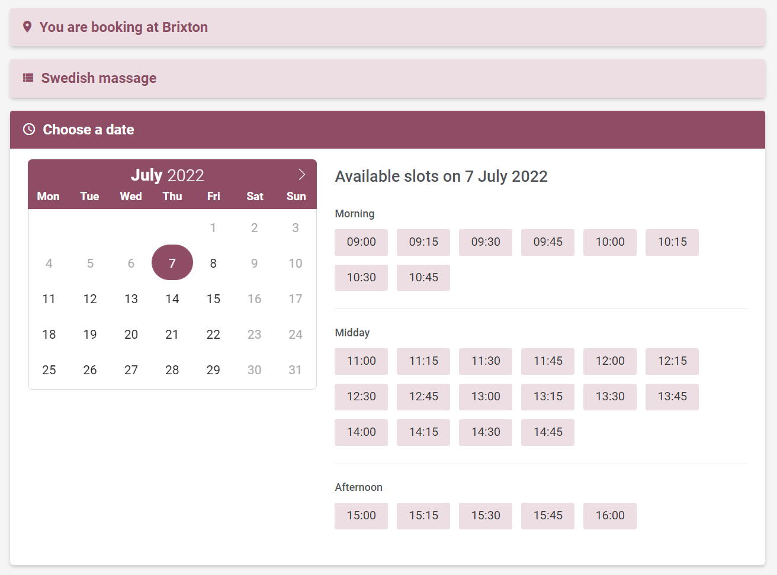The image size is (777, 575).
Task: Book the 12:00 midday slot
Action: (x=610, y=361)
